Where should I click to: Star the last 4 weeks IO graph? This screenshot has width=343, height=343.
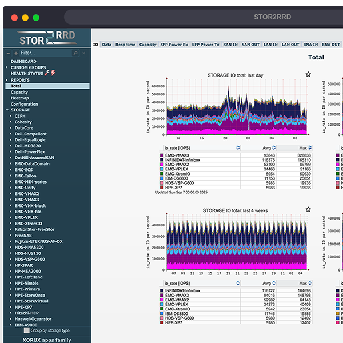(308, 210)
